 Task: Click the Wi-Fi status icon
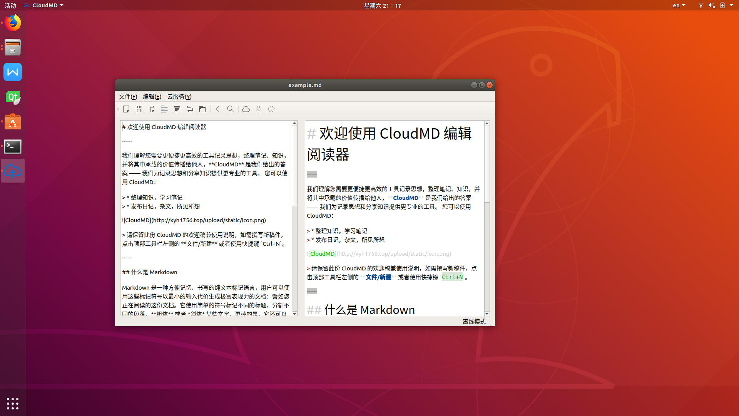(x=701, y=5)
